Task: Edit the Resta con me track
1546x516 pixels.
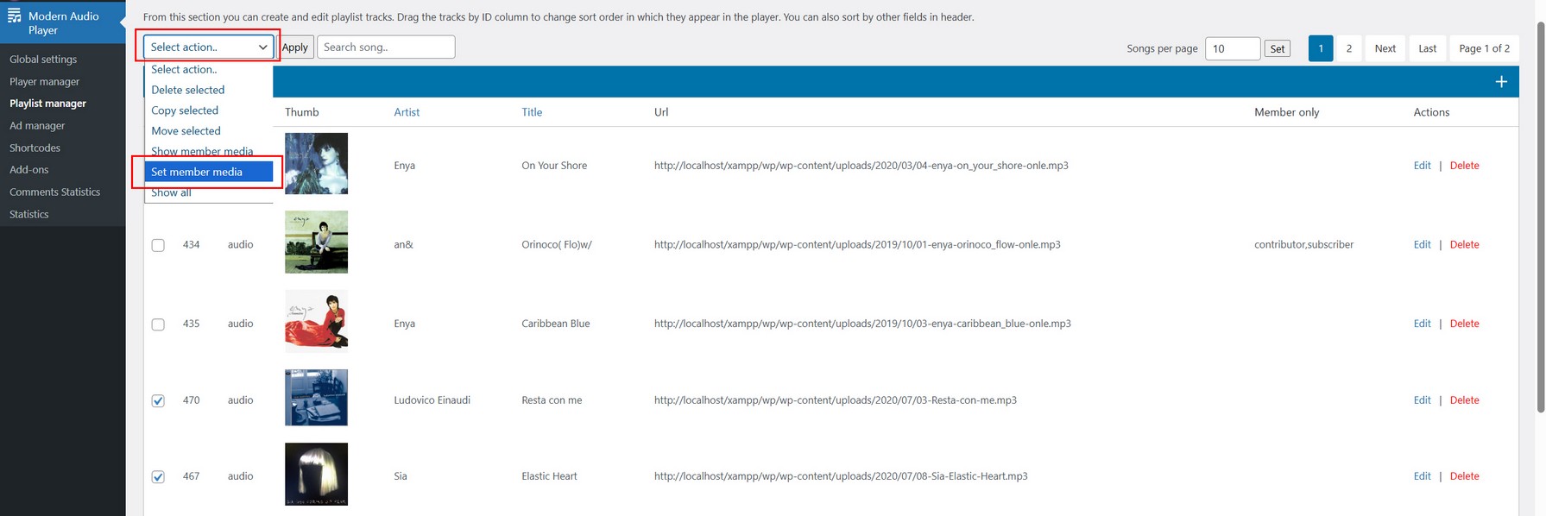Action: tap(1422, 400)
